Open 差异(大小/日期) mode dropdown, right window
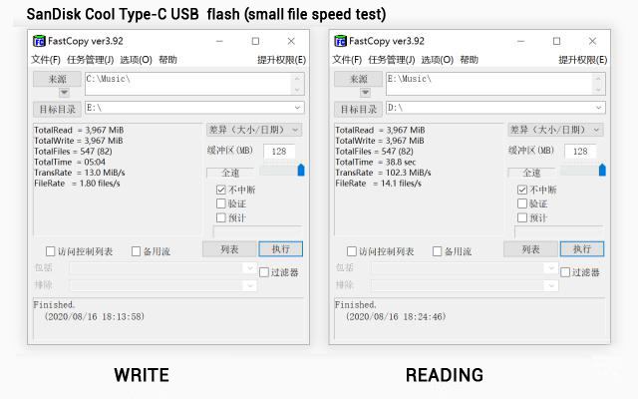 tap(555, 130)
